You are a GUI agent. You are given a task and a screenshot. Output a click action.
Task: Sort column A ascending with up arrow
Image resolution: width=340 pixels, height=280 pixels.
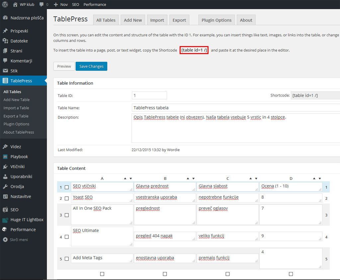(x=125, y=178)
